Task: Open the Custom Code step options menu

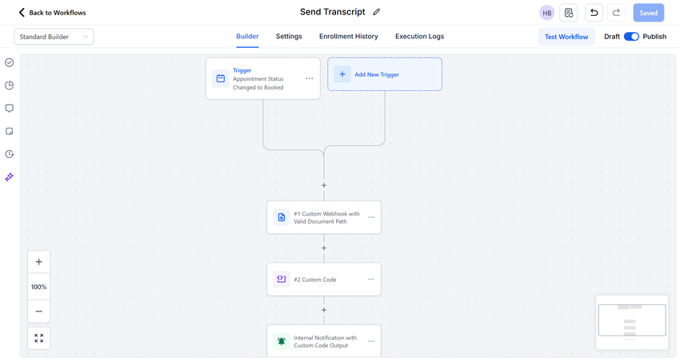Action: point(371,280)
